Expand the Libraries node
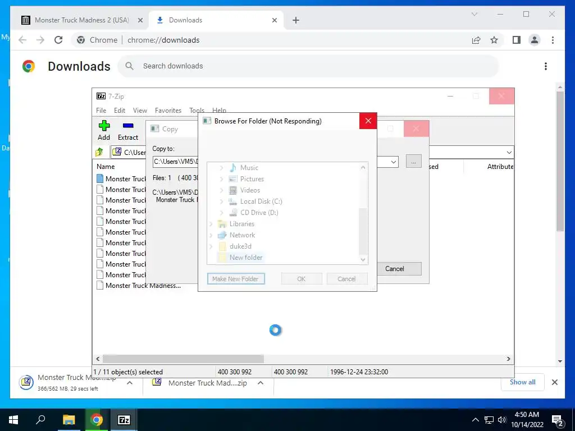575x431 pixels. pos(211,224)
